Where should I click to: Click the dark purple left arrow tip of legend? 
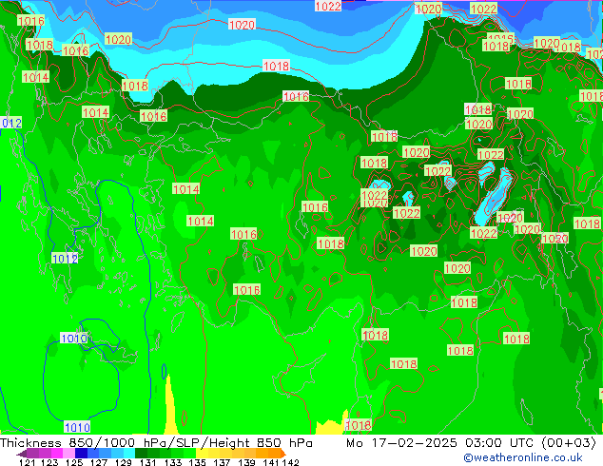[22, 454]
